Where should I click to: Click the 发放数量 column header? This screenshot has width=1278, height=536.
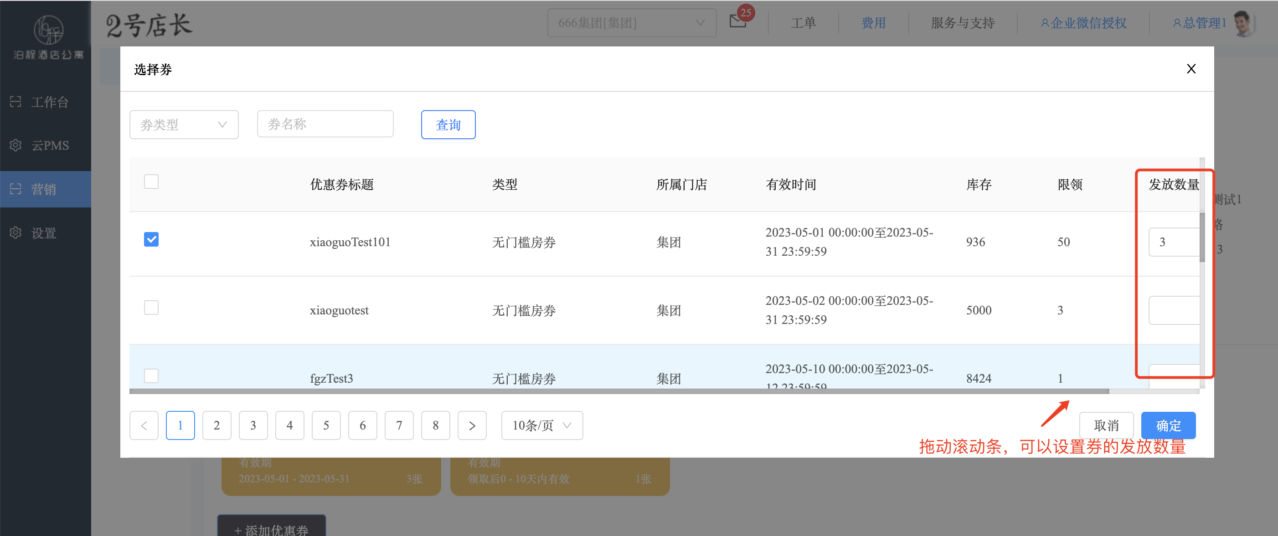click(1174, 185)
